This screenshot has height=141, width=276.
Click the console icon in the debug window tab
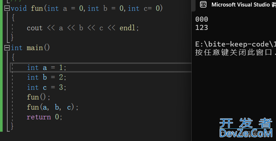pos(203,5)
